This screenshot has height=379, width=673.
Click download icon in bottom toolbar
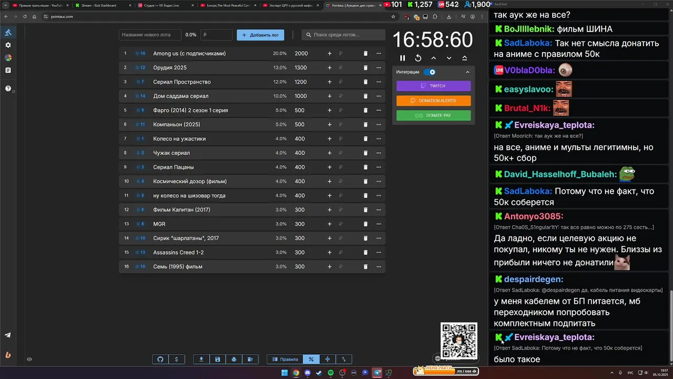coord(201,360)
